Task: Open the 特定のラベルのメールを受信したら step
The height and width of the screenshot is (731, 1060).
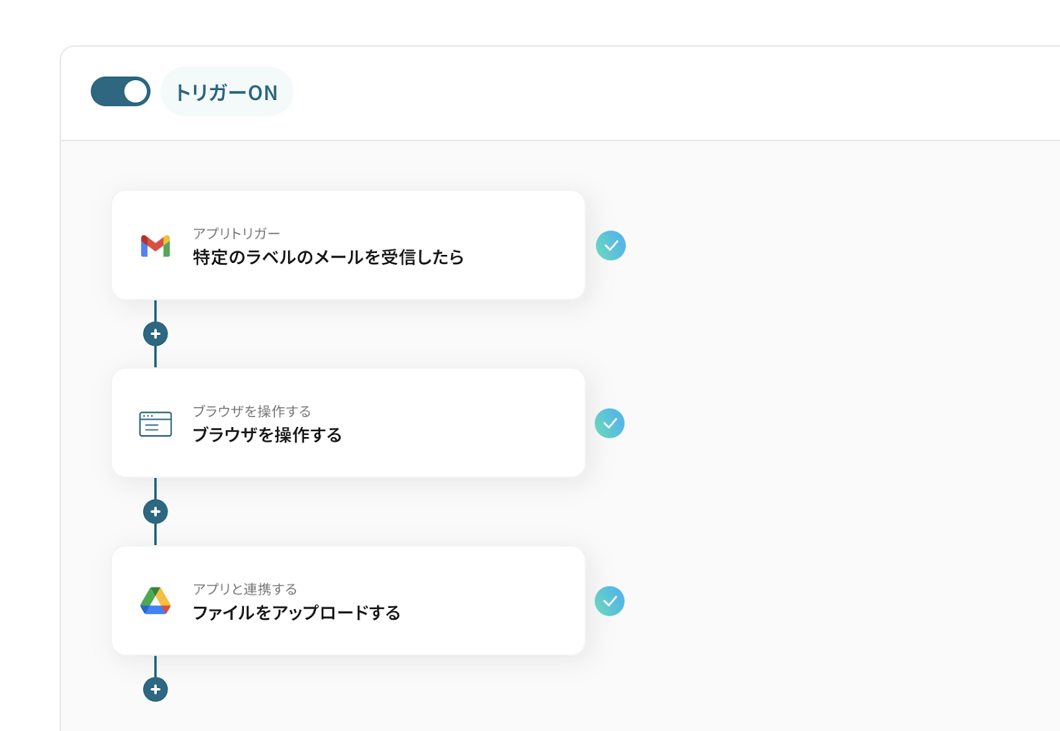Action: click(x=328, y=257)
